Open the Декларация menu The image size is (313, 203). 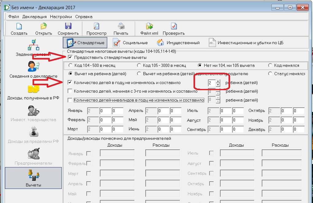click(34, 17)
